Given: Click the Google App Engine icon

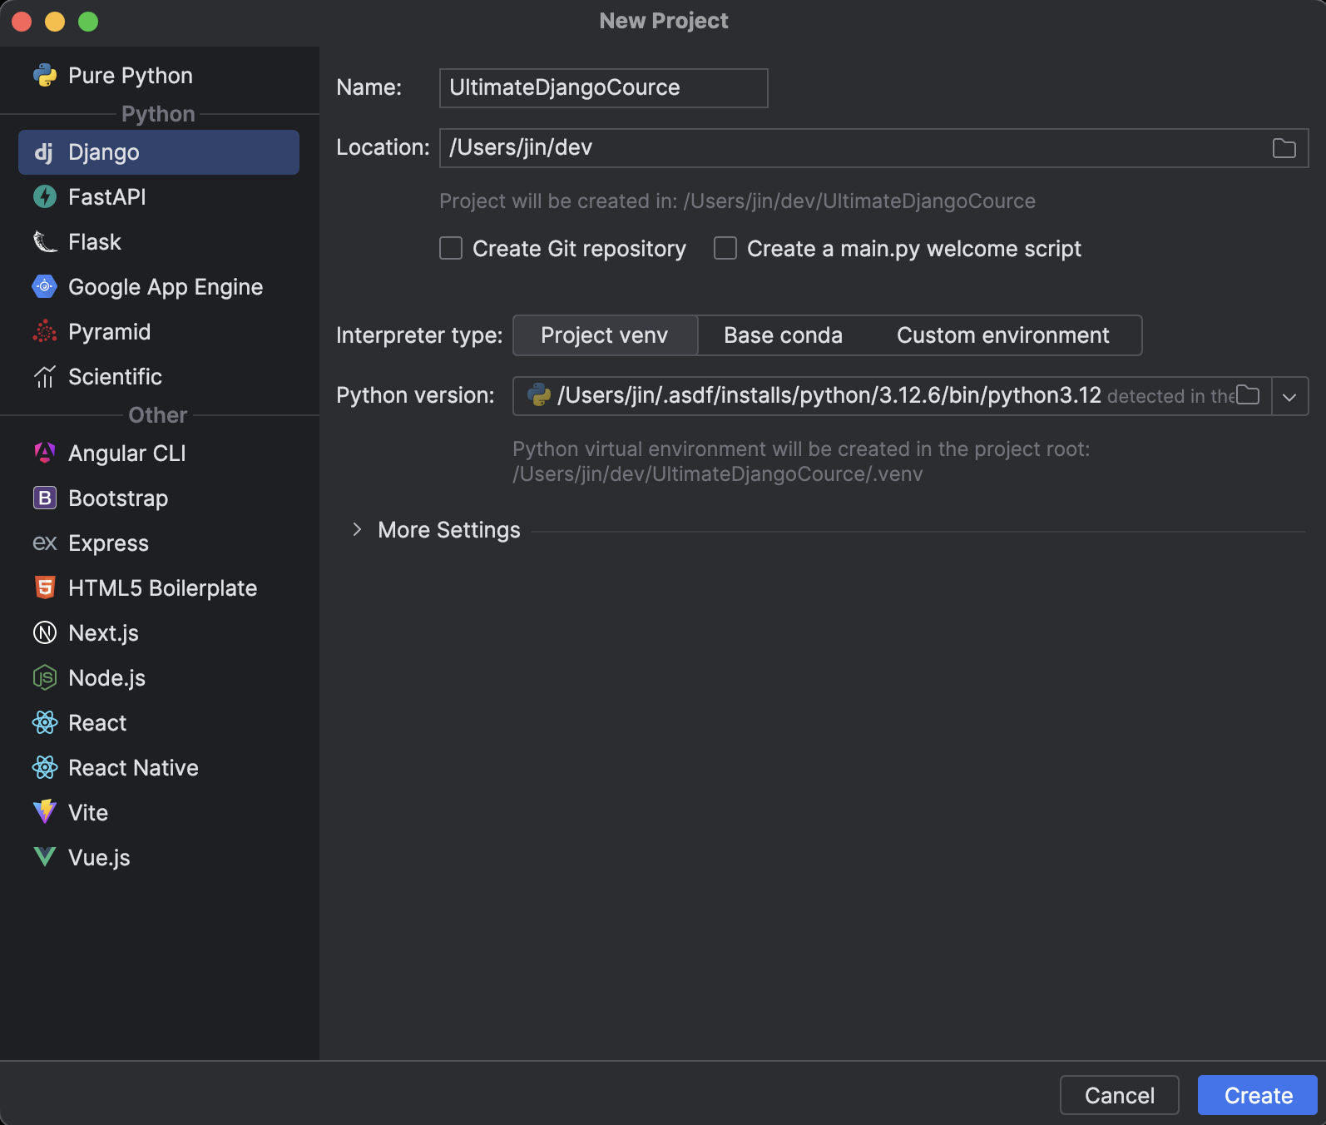Looking at the screenshot, I should (45, 287).
